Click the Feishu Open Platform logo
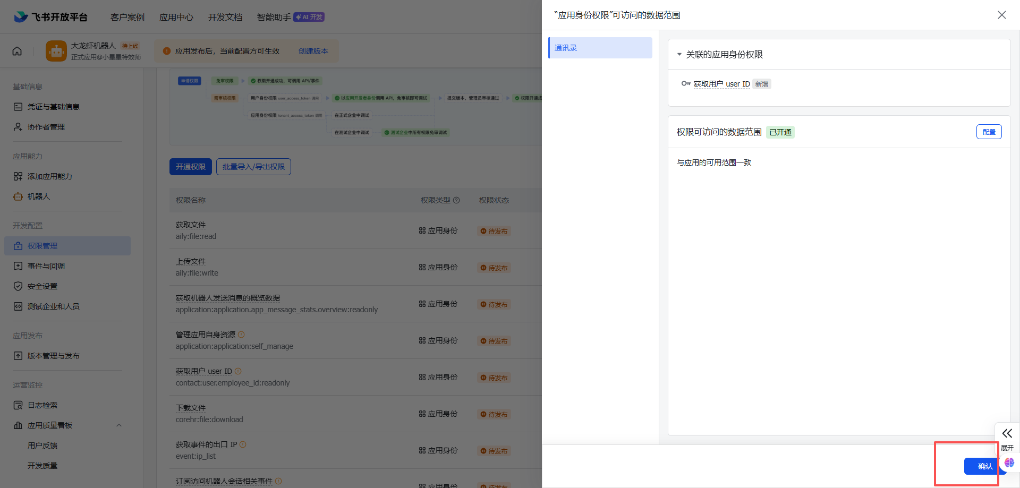Screen dimensions: 1020x488 [x=50, y=17]
